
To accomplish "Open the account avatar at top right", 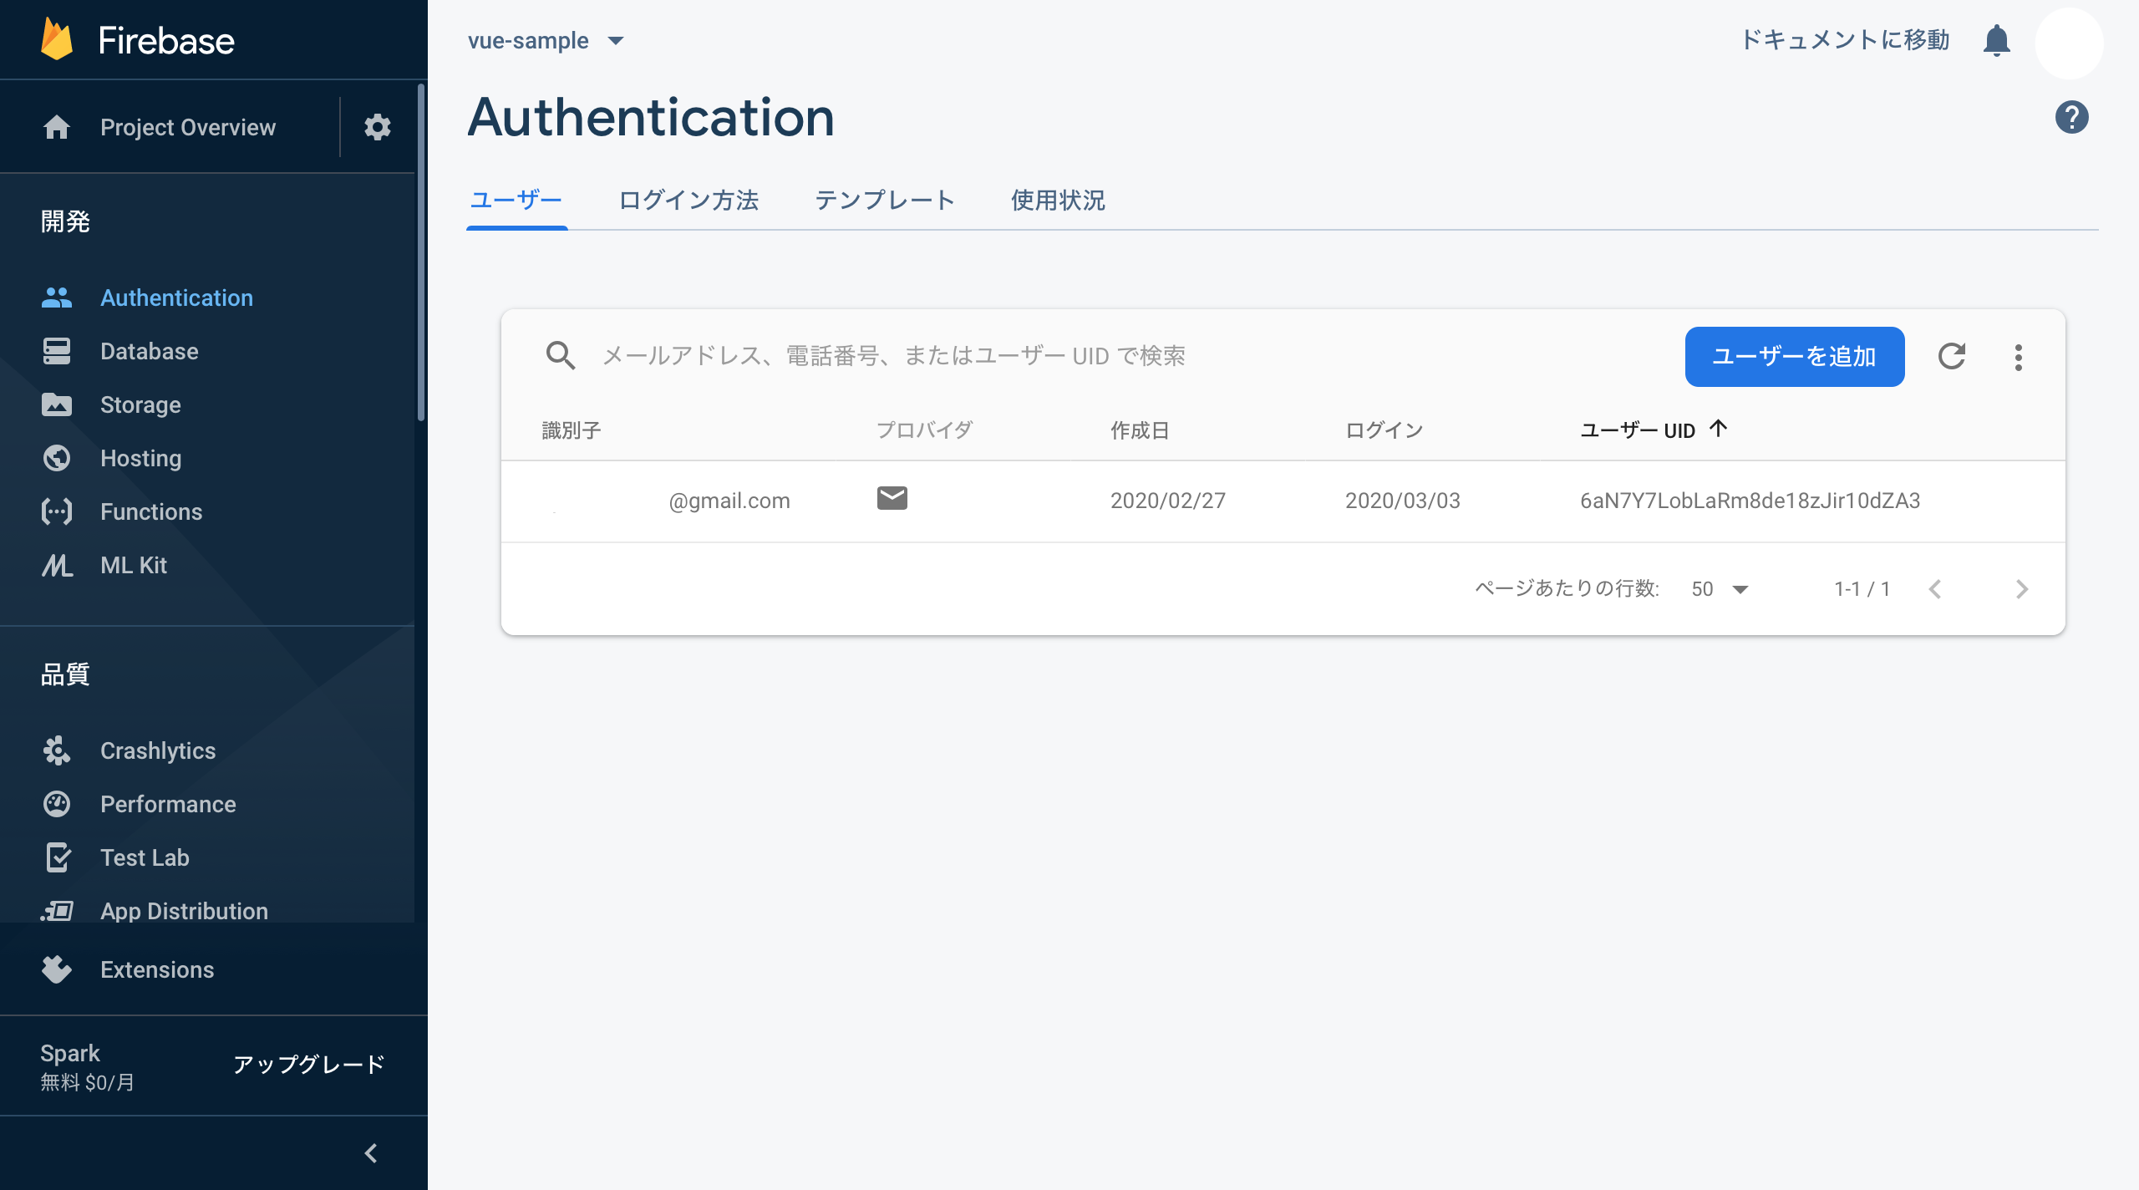I will (2069, 43).
